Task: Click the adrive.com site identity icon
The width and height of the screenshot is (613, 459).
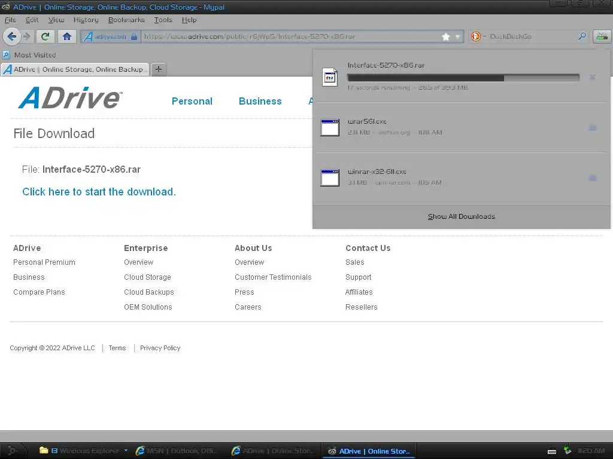Action: coord(110,36)
